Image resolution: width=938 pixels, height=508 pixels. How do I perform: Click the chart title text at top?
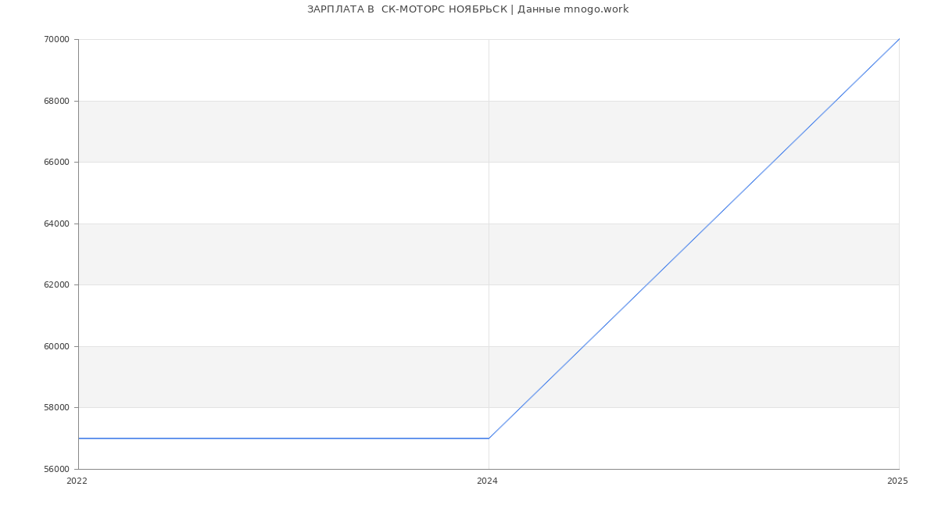467,9
